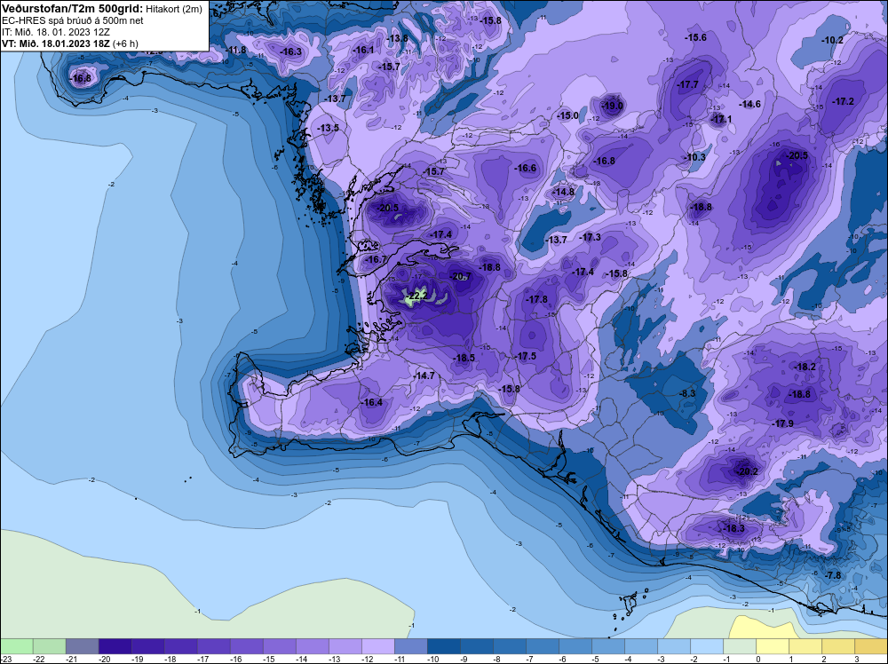Click the -15.6 temperature label
This screenshot has height=664, width=888.
[x=696, y=38]
